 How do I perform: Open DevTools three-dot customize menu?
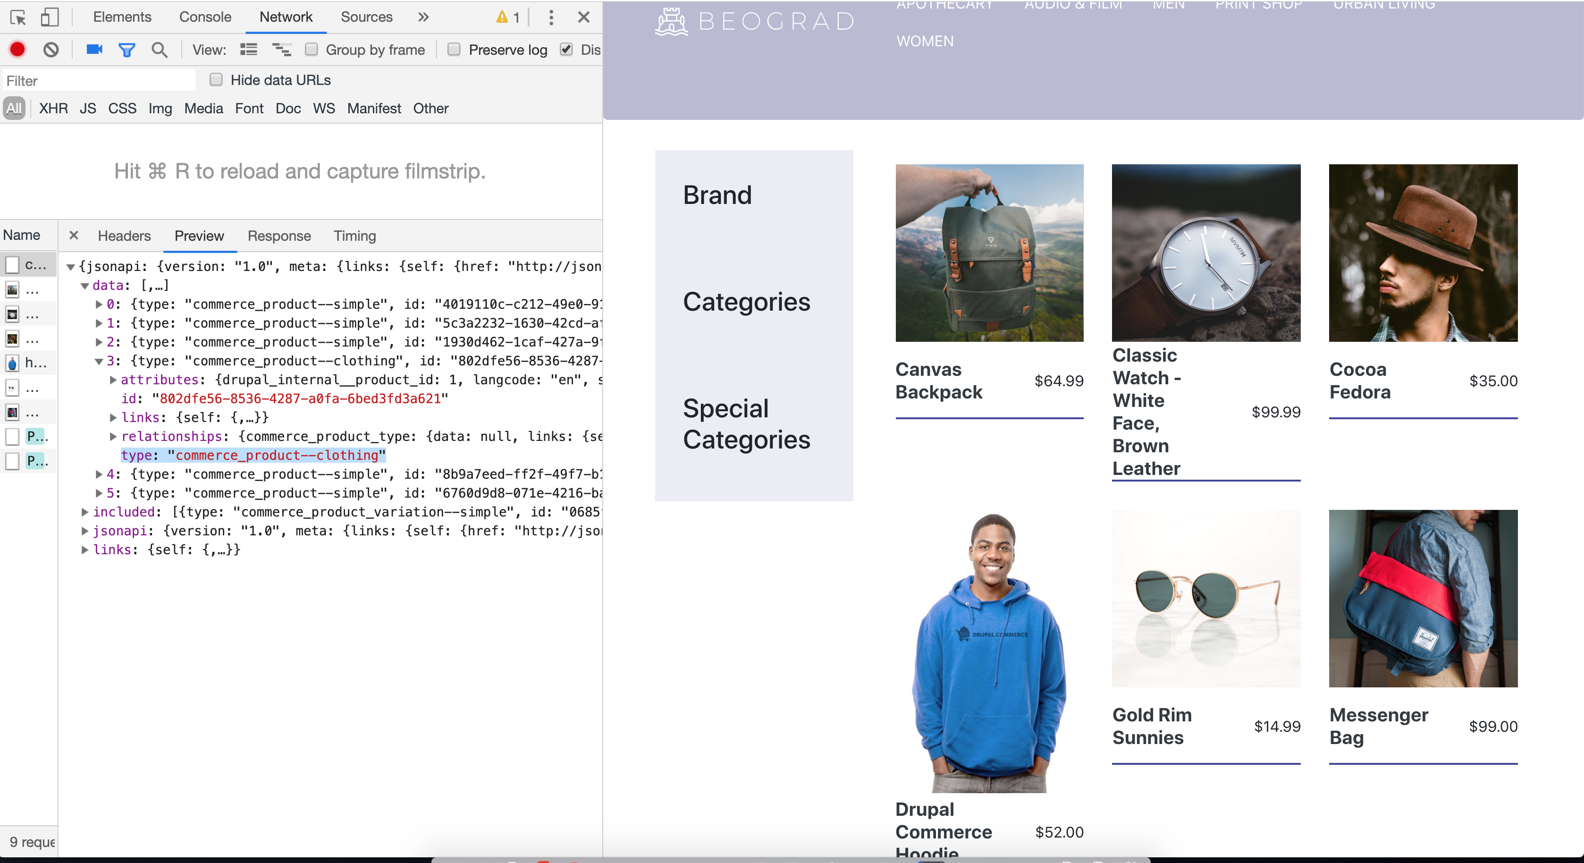click(x=551, y=17)
